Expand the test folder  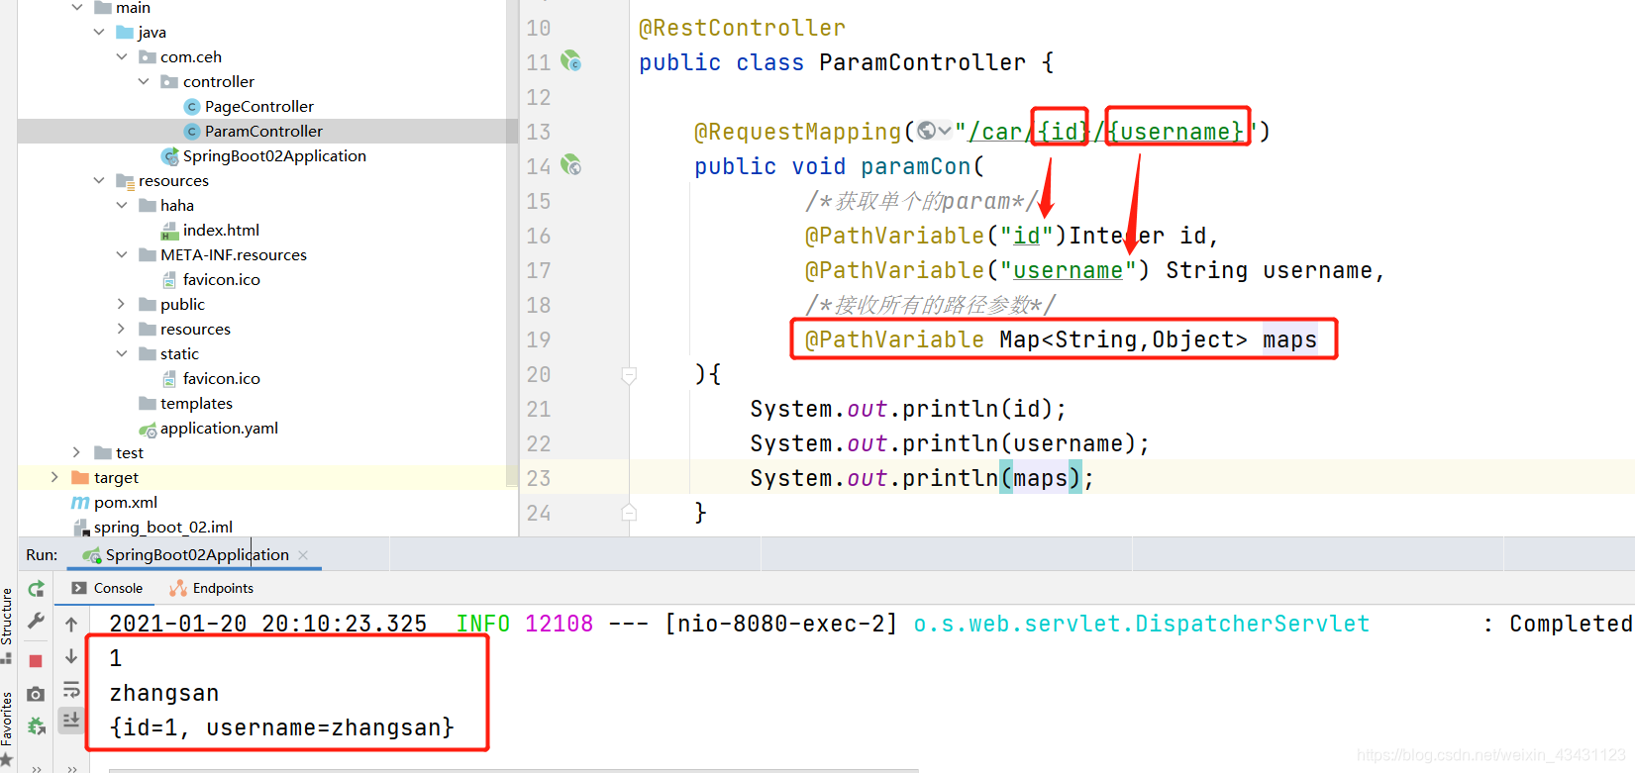77,452
